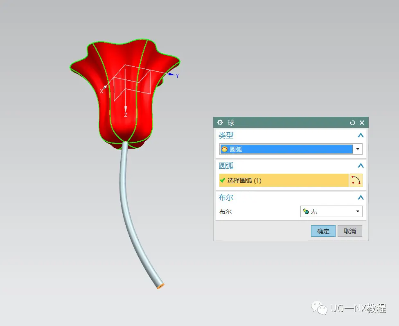The width and height of the screenshot is (399, 326).
Task: Select the orange end face of the stem
Action: 160,287
